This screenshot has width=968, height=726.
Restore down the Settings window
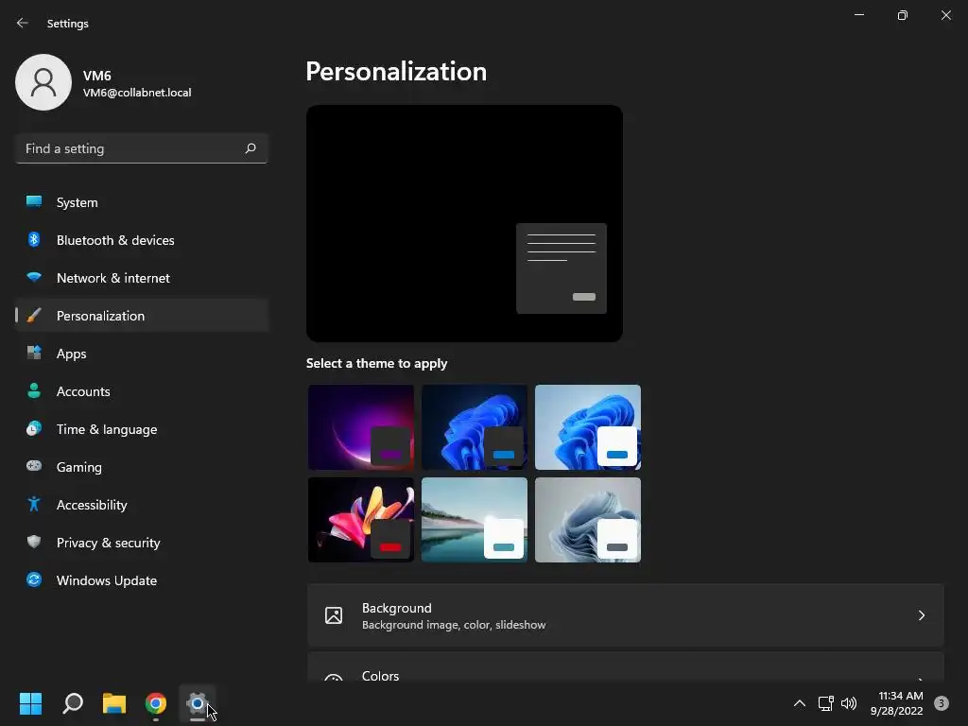point(903,15)
